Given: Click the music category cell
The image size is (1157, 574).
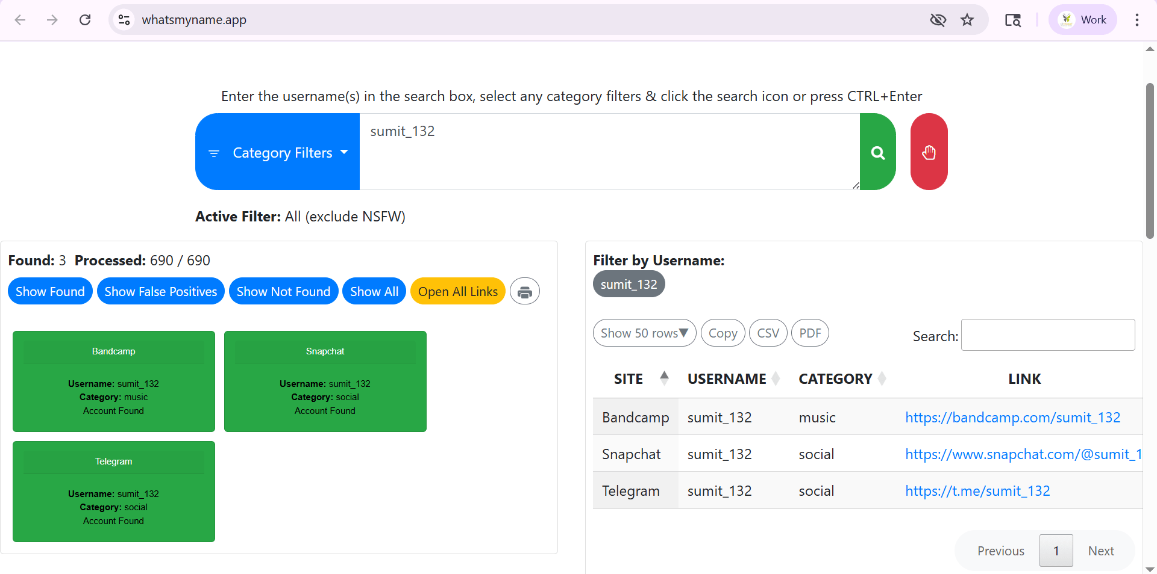Looking at the screenshot, I should (x=842, y=418).
